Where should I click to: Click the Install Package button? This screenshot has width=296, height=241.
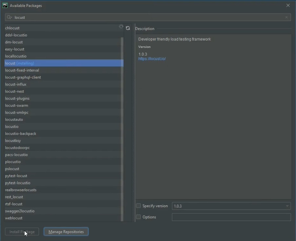tap(22, 231)
